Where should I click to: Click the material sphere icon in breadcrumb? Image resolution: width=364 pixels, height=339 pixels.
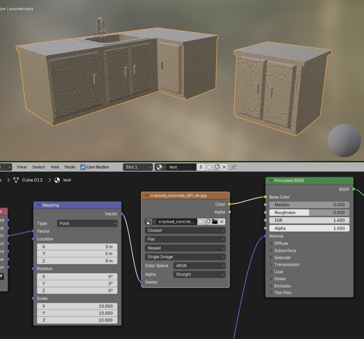57,180
